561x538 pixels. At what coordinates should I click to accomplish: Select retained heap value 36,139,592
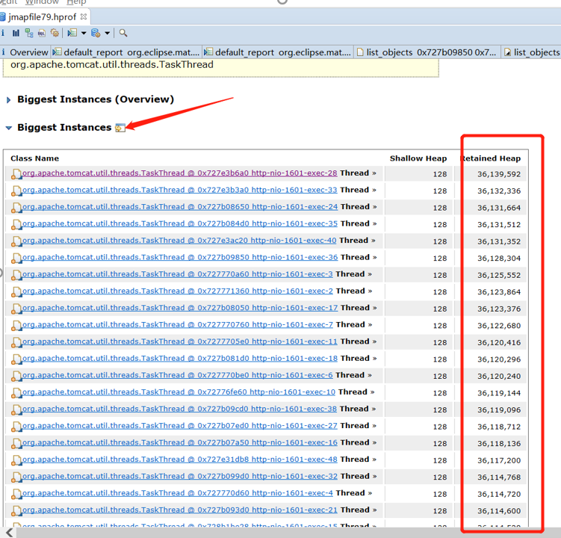coord(499,174)
